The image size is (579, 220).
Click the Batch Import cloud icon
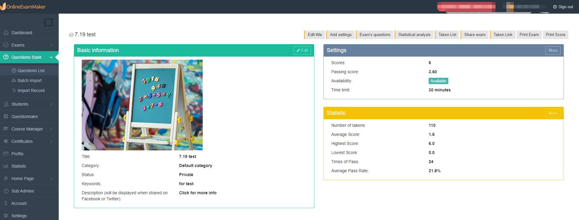click(14, 80)
